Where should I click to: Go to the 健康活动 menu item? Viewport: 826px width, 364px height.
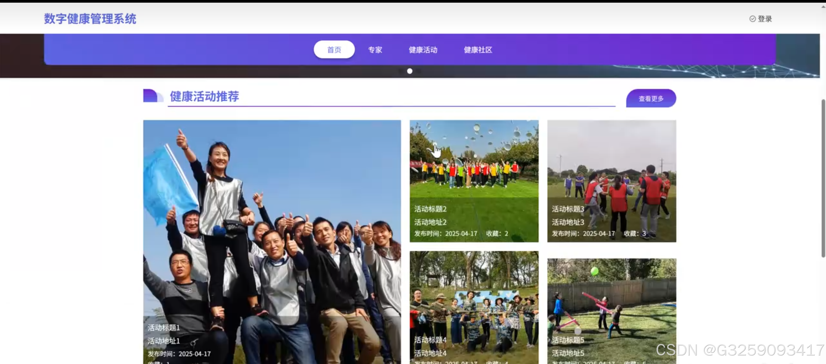click(423, 50)
